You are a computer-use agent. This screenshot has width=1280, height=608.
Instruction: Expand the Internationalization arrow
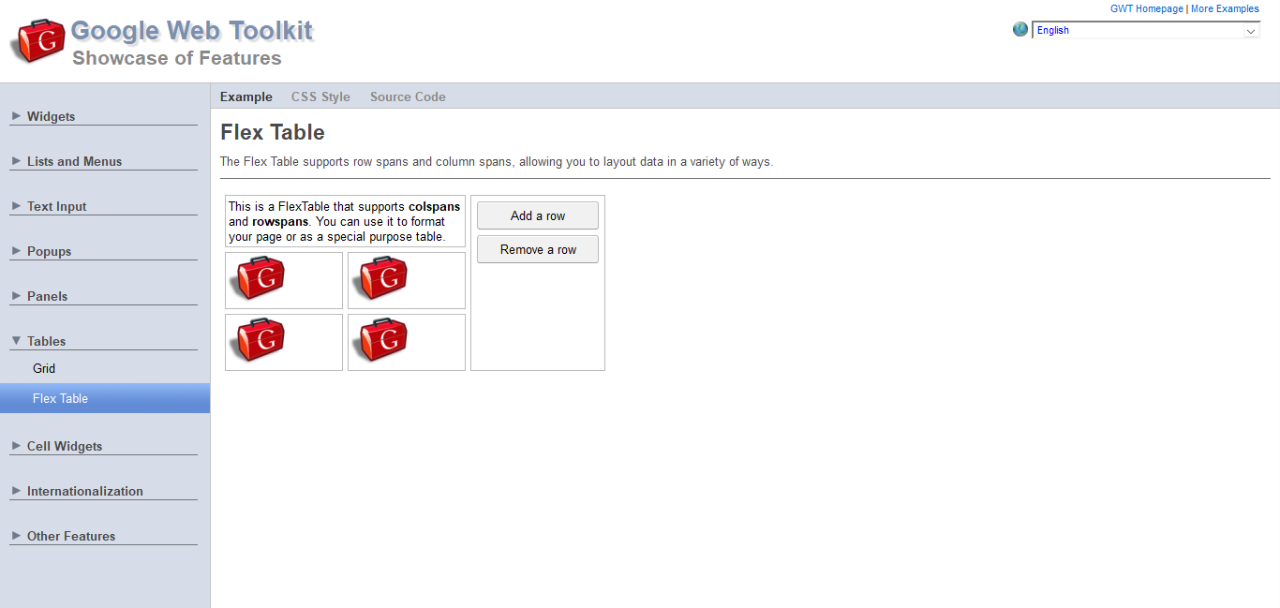click(x=16, y=491)
